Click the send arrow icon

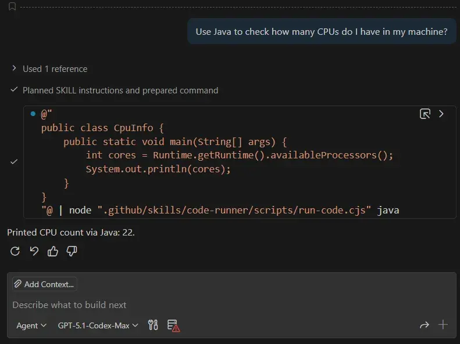(424, 325)
